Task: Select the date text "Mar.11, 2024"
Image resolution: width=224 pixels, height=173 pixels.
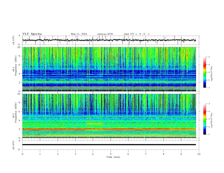Action: click(x=79, y=34)
